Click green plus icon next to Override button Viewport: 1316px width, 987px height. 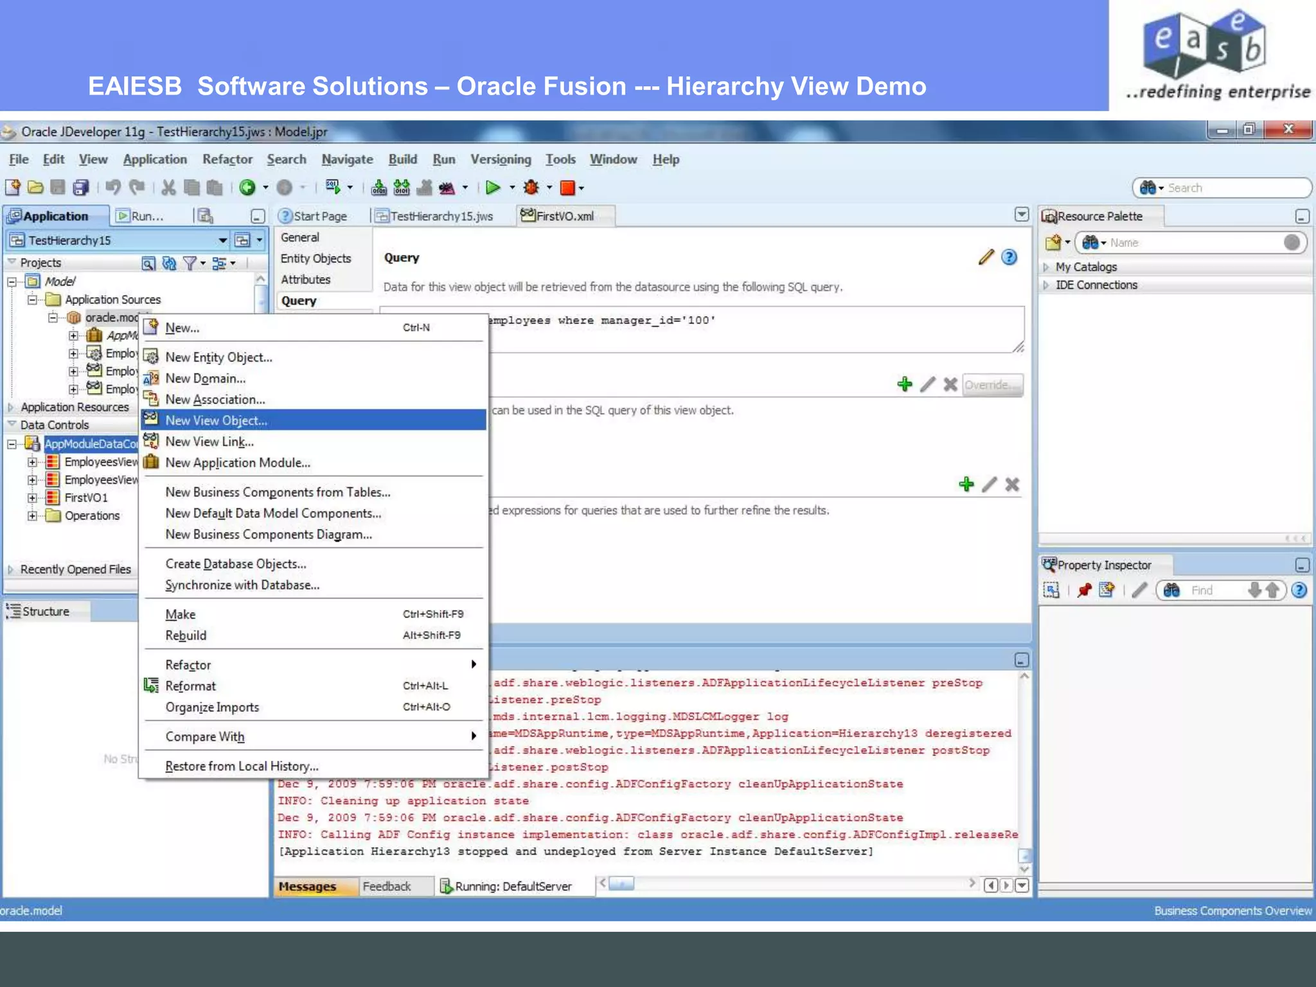pos(905,384)
